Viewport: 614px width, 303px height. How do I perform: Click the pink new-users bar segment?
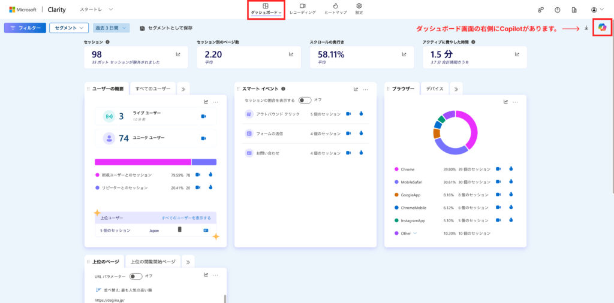tap(143, 162)
